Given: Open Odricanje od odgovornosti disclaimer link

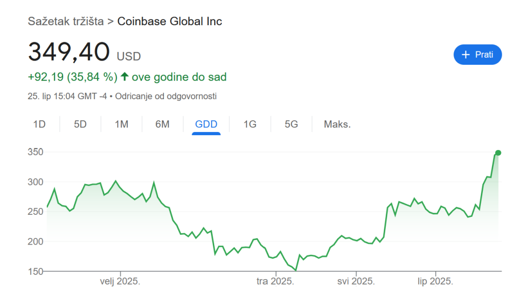Looking at the screenshot, I should 166,96.
